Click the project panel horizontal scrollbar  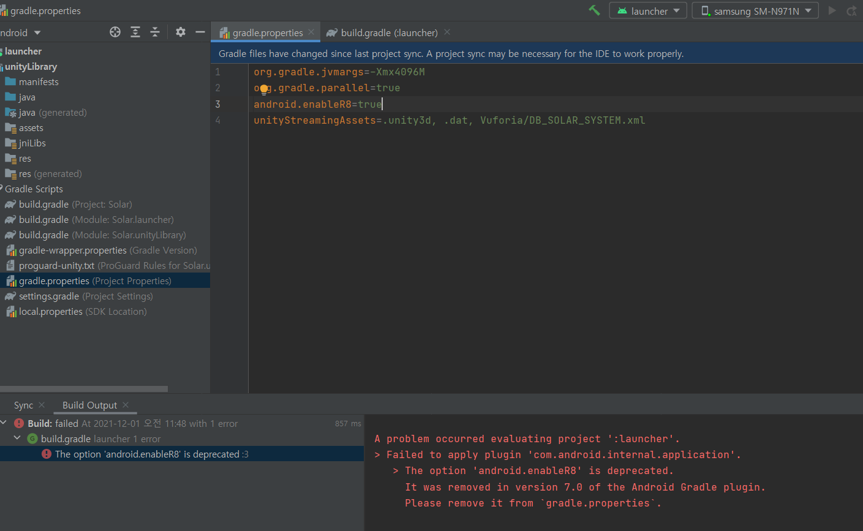point(84,389)
